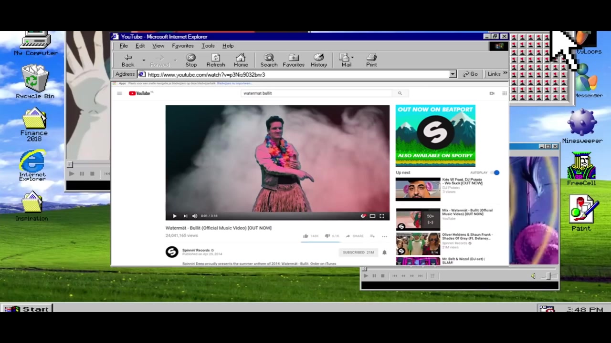Viewport: 611px width, 343px height.
Task: Open the Spinnin' Records channel avatar
Action: point(172,252)
